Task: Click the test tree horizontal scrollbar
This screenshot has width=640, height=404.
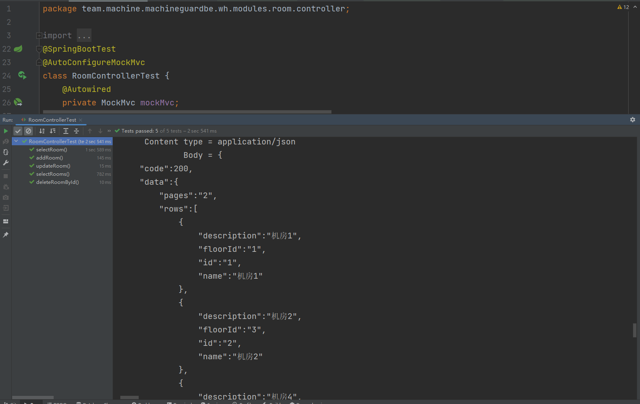Action: pyautogui.click(x=33, y=397)
